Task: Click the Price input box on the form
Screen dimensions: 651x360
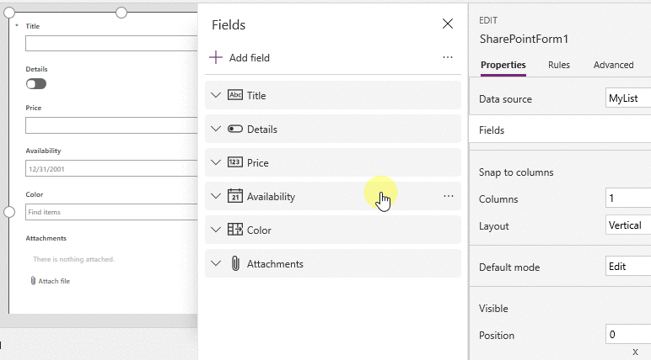Action: pyautogui.click(x=110, y=125)
